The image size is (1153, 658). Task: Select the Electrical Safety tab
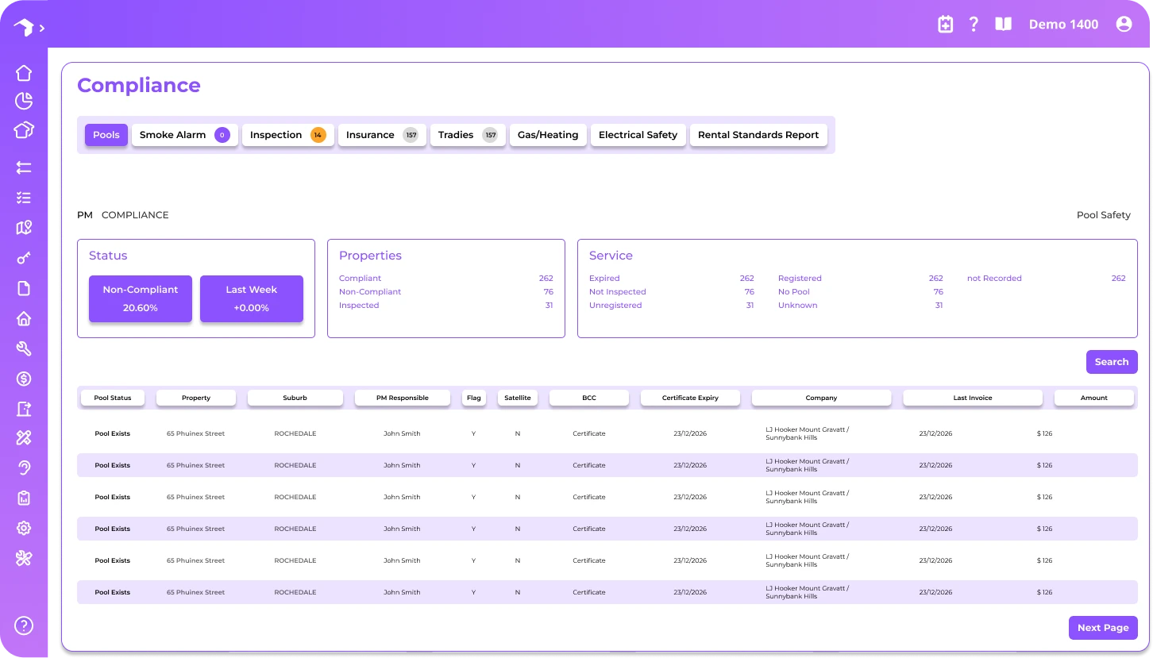(x=638, y=135)
